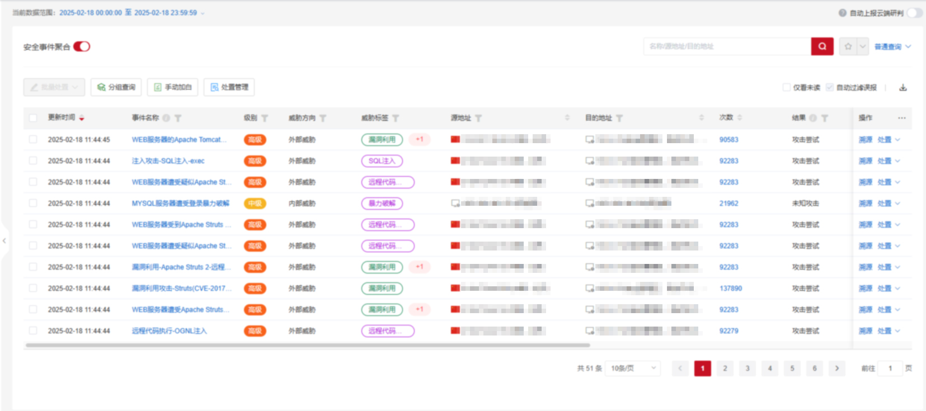Click the horizontal scrollbar below the table
This screenshot has width=926, height=411.
point(308,345)
